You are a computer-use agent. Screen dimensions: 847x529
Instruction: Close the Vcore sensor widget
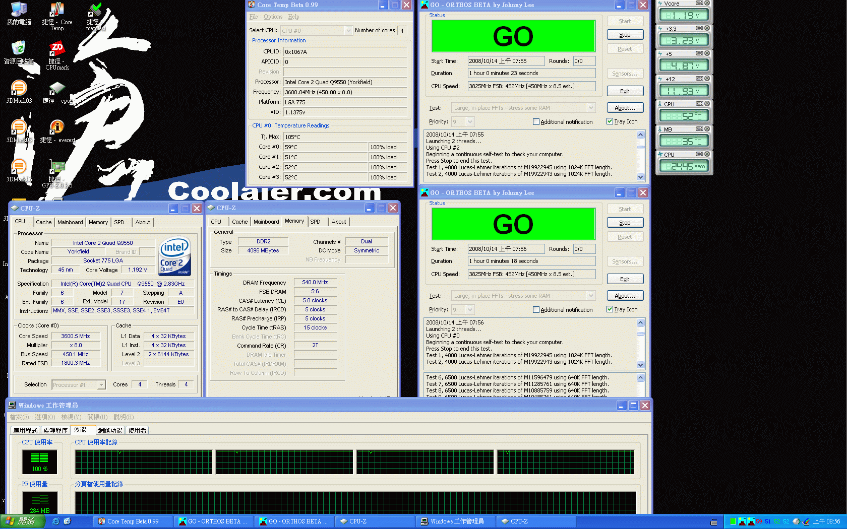707,3
